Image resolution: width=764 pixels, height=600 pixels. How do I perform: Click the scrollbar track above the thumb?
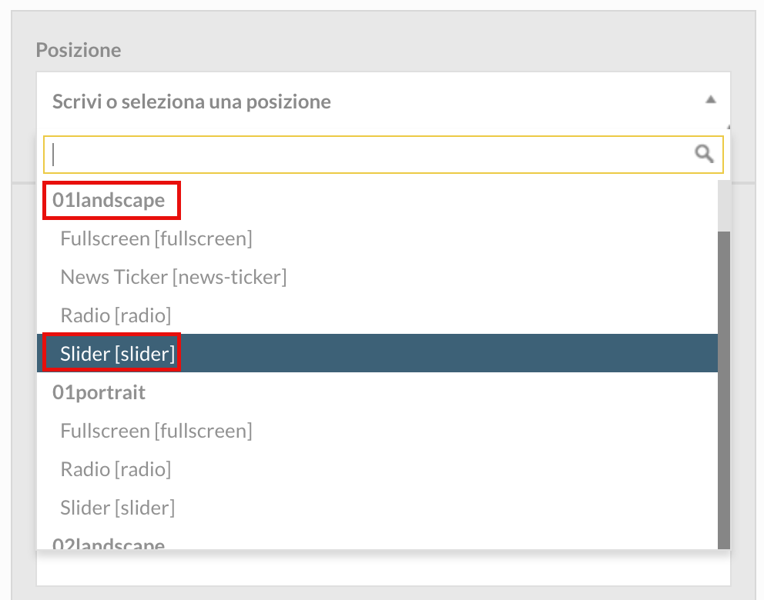(x=724, y=206)
